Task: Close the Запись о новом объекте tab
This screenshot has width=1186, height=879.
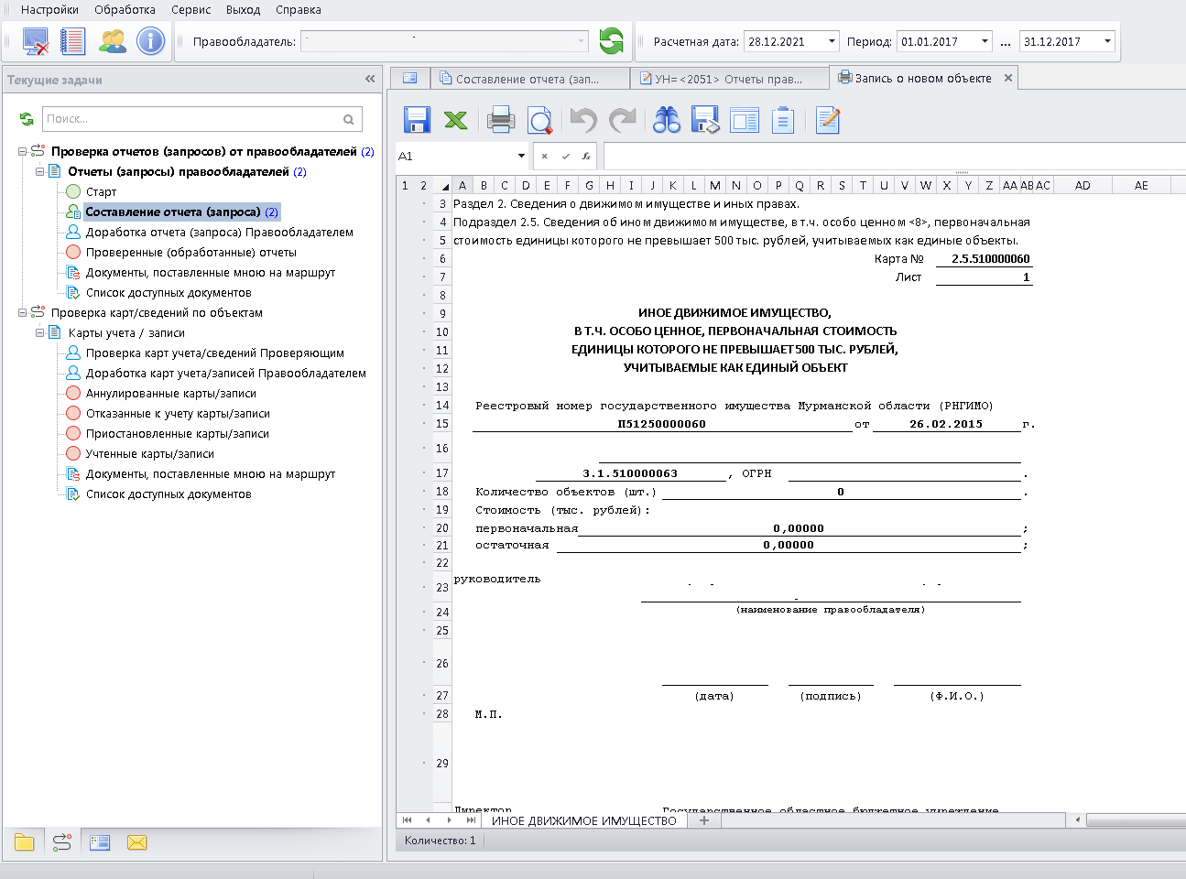Action: coord(1008,78)
